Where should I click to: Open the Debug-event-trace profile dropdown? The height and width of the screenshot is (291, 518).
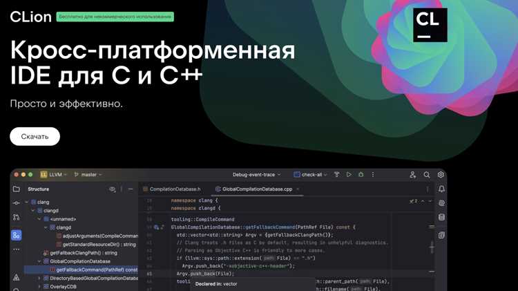point(256,175)
